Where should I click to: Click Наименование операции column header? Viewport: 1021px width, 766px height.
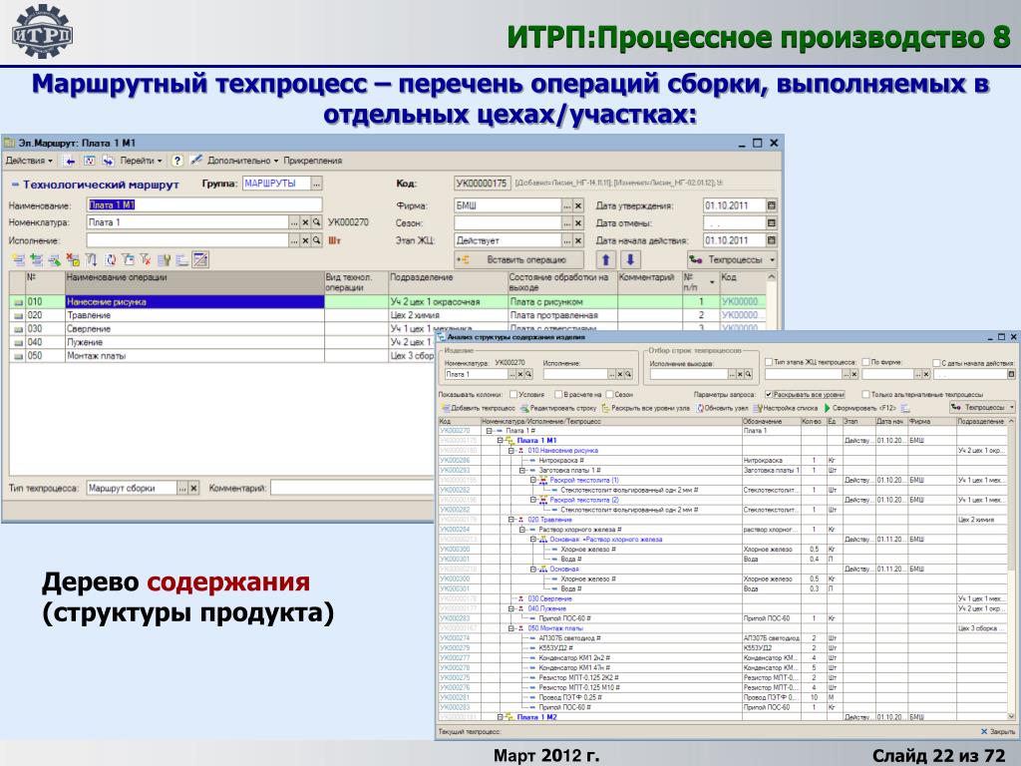pos(194,282)
